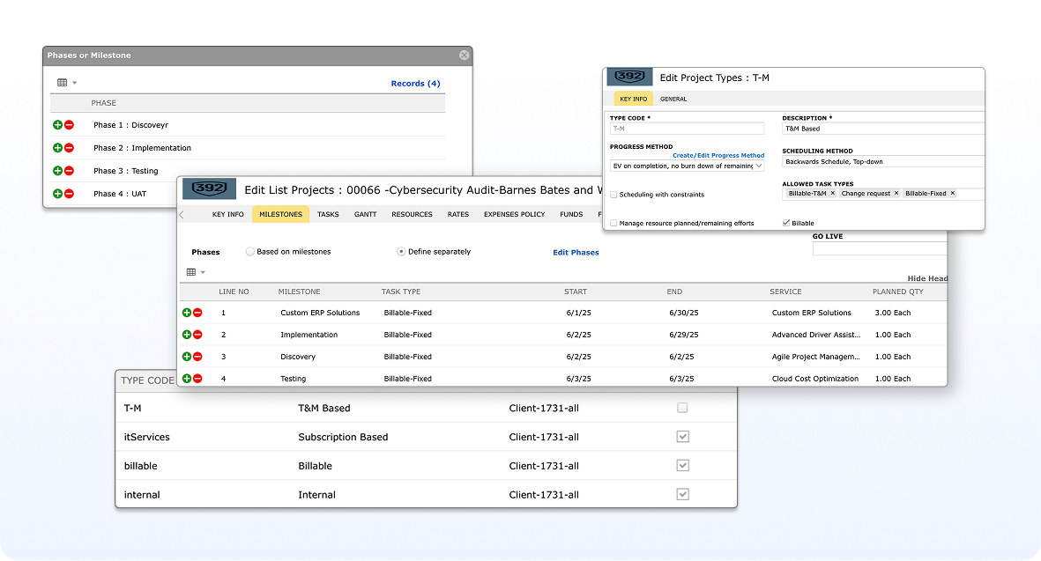Viewport: 1041px width, 561px height.
Task: Select Define separately radio option
Action: coord(401,252)
